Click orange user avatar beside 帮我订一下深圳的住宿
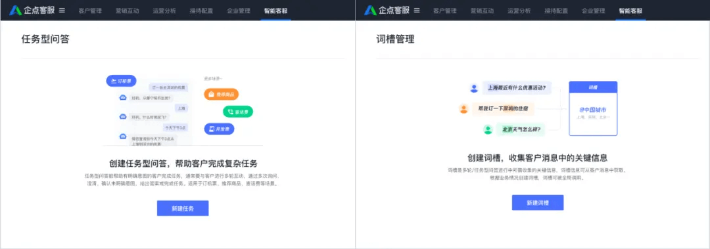This screenshot has width=710, height=249. [463, 108]
